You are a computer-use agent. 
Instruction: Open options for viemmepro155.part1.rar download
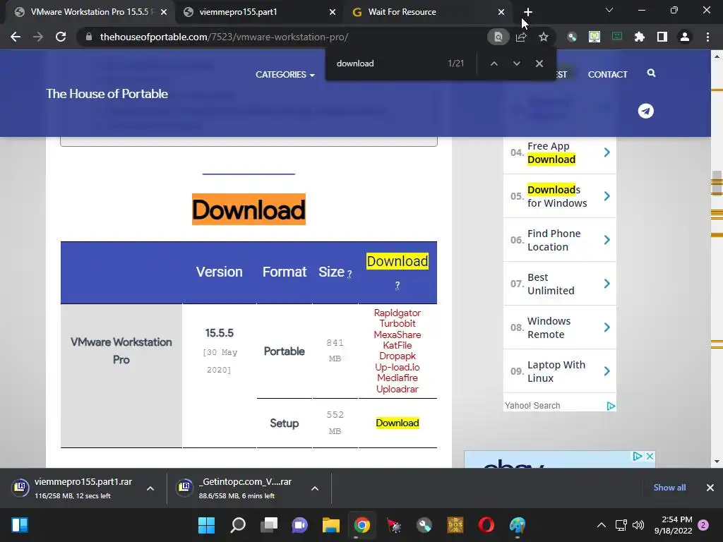point(150,488)
